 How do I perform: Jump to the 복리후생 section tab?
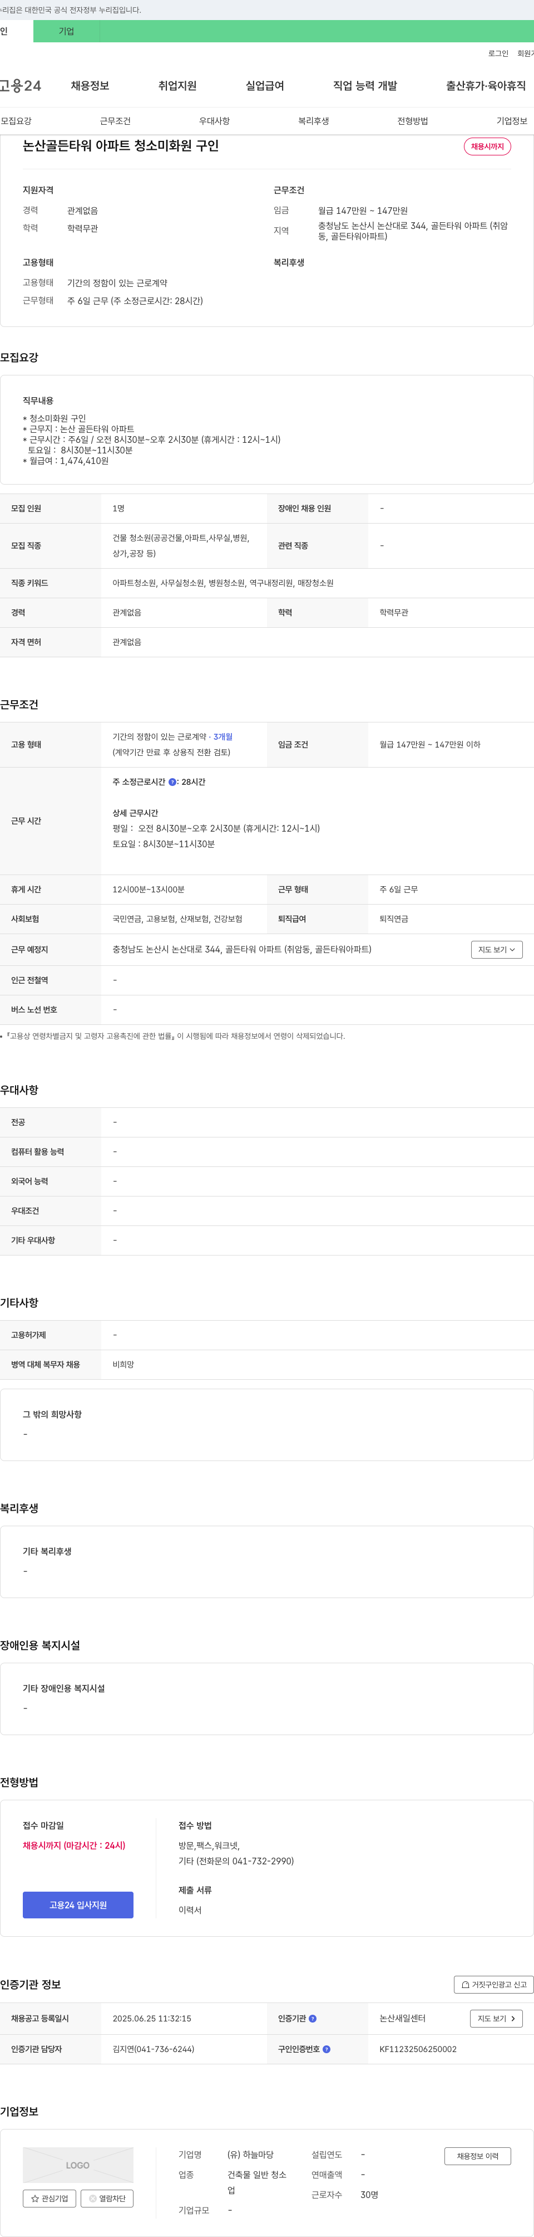pos(314,121)
